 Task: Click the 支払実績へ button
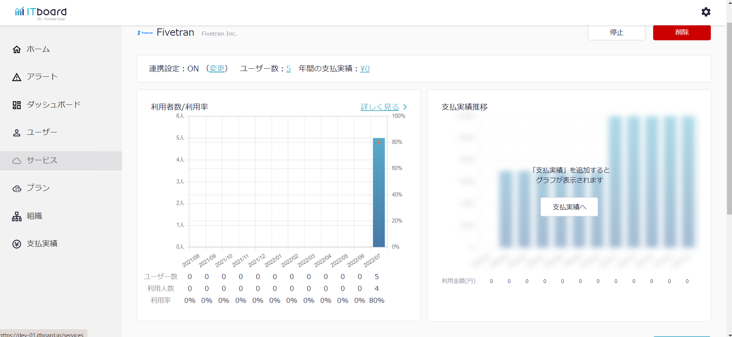click(569, 207)
